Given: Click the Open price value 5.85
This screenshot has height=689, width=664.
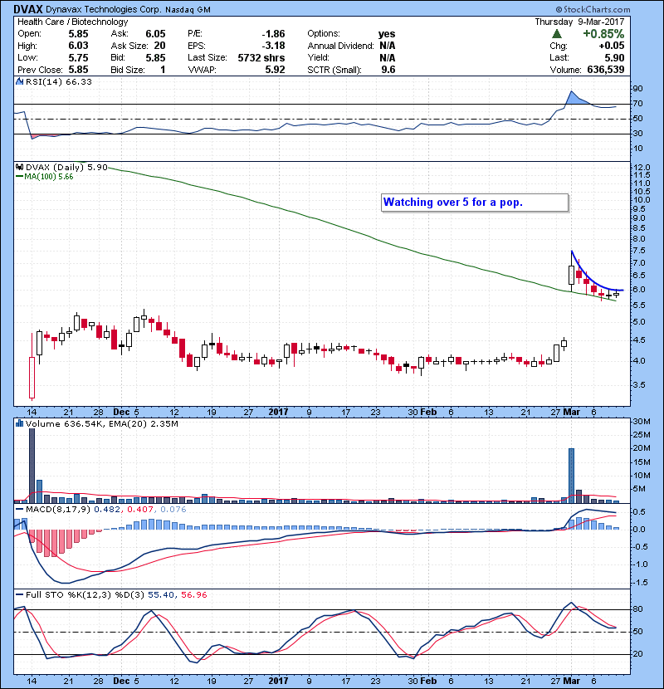Looking at the screenshot, I should click(x=78, y=34).
